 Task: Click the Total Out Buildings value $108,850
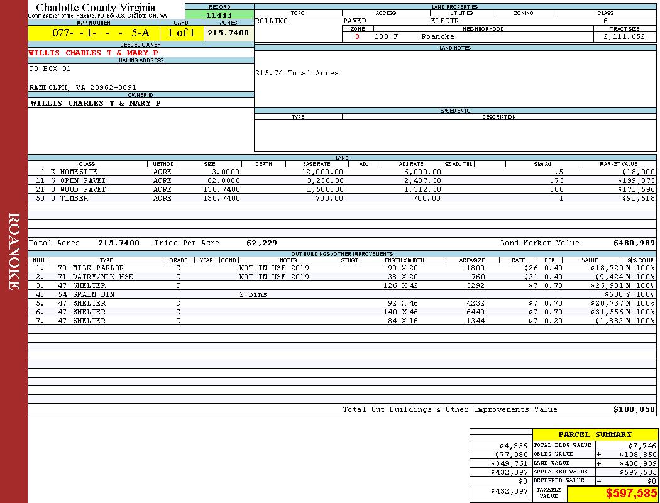[634, 409]
